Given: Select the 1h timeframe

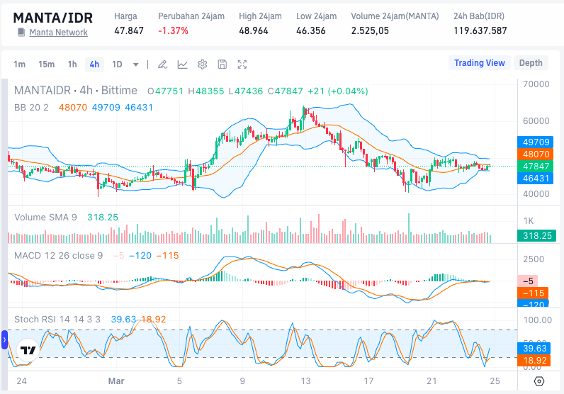Looking at the screenshot, I should click(72, 64).
